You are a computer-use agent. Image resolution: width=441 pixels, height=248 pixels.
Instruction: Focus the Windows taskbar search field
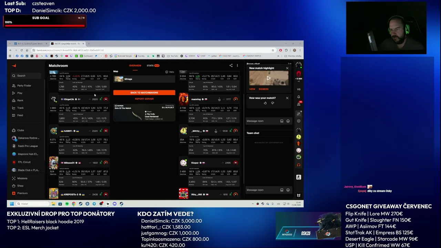pos(33,204)
